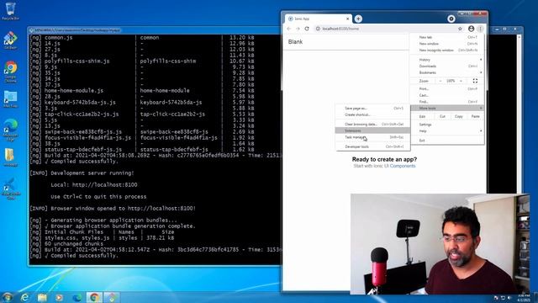Expand History submenu
538x303 pixels.
click(446, 60)
